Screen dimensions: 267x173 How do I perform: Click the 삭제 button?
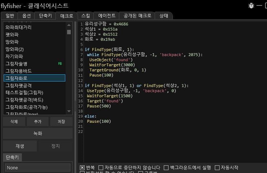tap(14, 121)
